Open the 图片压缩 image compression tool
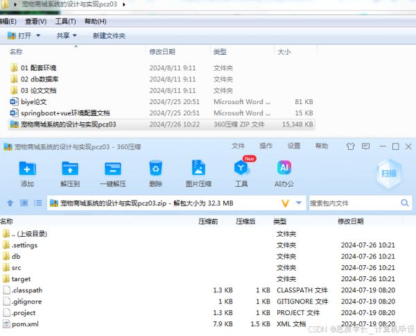This screenshot has width=416, height=336. point(198,167)
